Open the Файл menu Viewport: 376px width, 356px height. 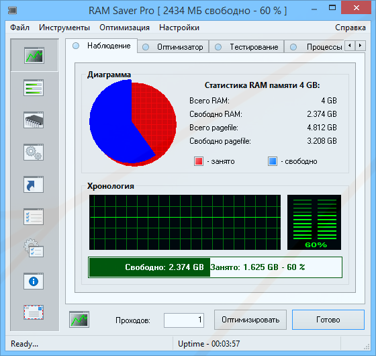click(19, 28)
